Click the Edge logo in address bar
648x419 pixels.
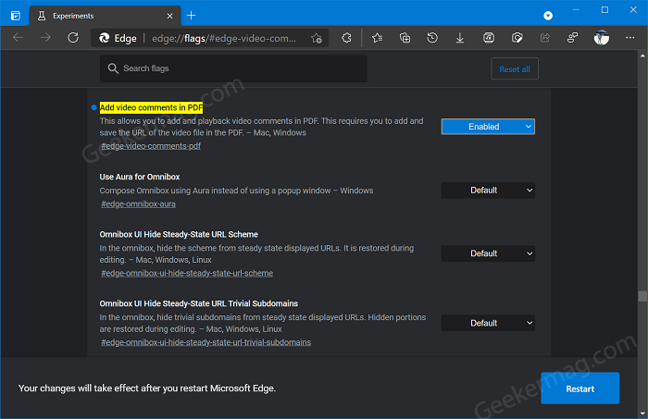point(104,38)
